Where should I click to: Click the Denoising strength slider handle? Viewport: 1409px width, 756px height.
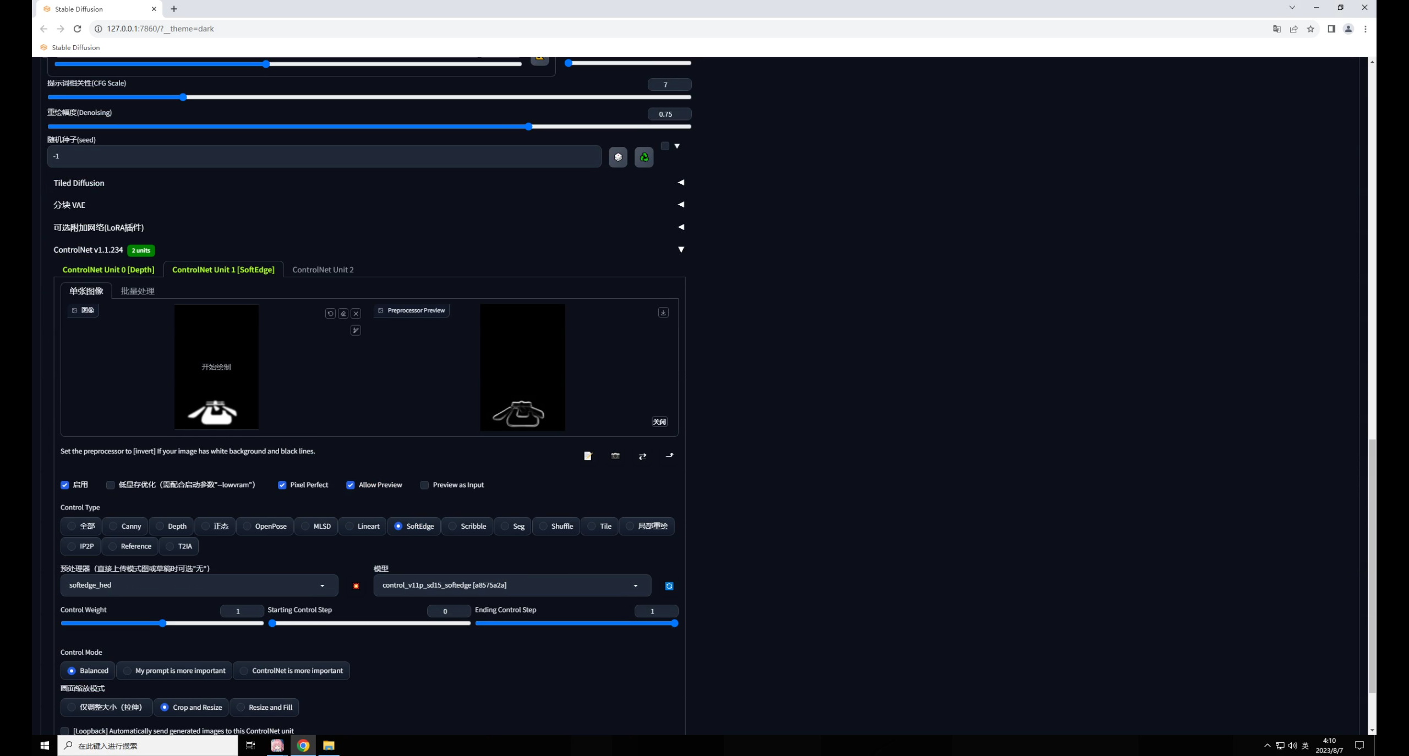528,127
